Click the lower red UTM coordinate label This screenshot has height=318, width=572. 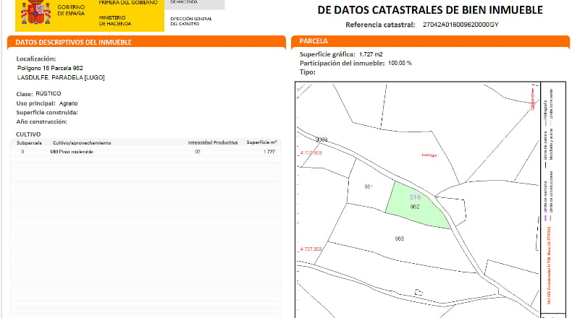pyautogui.click(x=311, y=249)
